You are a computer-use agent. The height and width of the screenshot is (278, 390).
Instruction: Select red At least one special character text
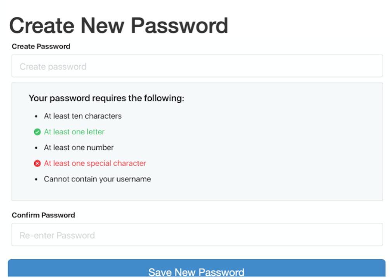point(95,164)
